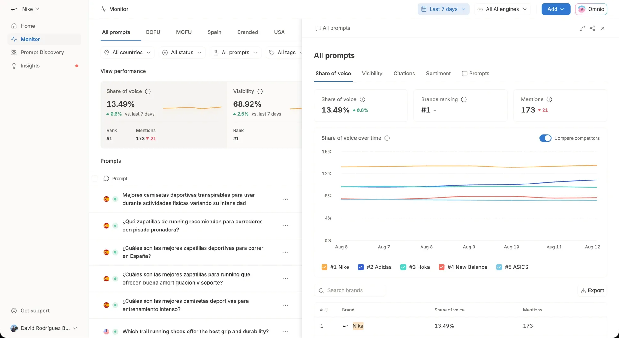Open options menu for Mejores camisetas transpirables prompt

coord(285,199)
